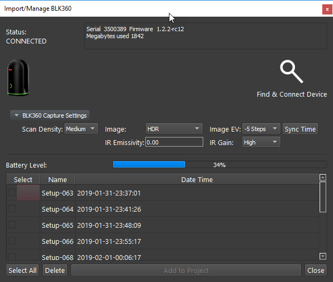
Task: Open the IR Gain dropdown
Action: click(261, 142)
